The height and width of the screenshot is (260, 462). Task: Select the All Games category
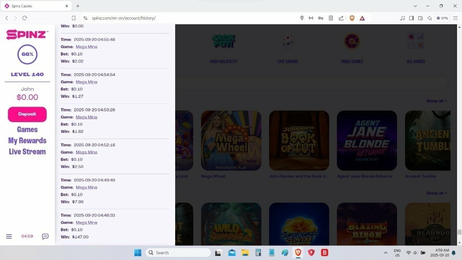point(416,49)
